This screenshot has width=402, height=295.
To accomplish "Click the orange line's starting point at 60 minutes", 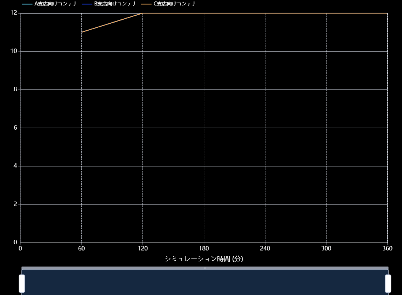I will [x=82, y=32].
